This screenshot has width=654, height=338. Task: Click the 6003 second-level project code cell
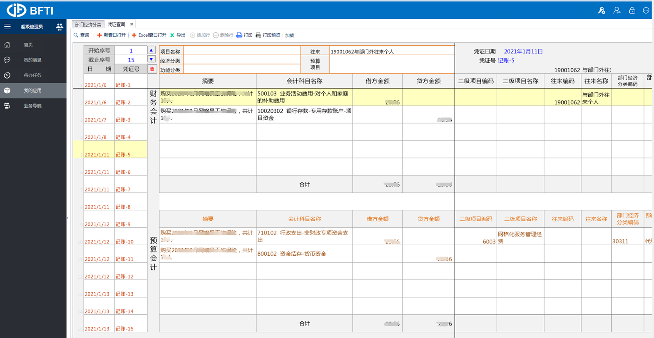[x=476, y=236]
